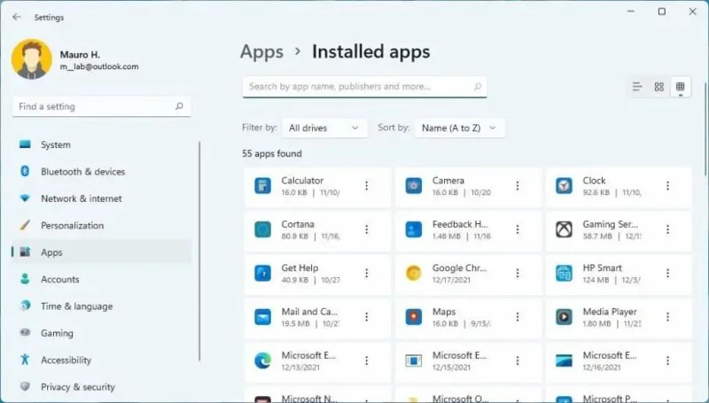709x403 pixels.
Task: Click Mauro H. profile avatar
Action: [x=32, y=59]
